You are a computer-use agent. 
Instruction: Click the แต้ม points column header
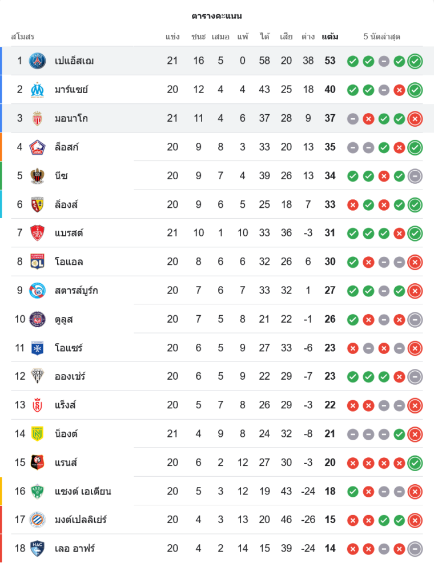(x=330, y=37)
